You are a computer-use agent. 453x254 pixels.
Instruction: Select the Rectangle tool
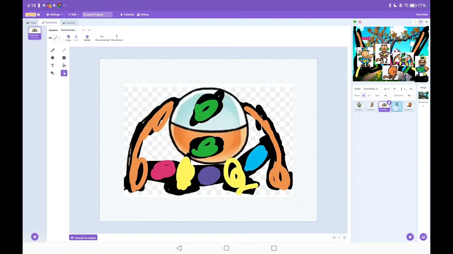[64, 58]
